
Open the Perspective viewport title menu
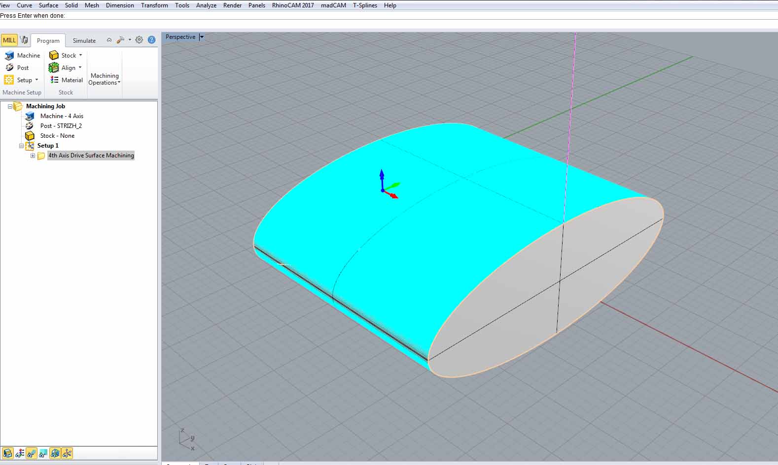tap(202, 37)
